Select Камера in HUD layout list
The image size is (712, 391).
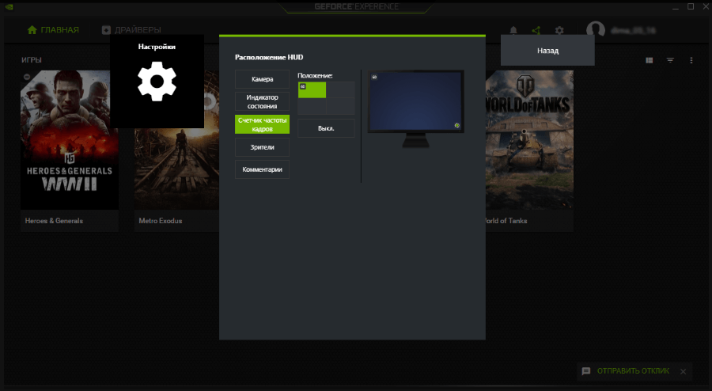pos(262,79)
